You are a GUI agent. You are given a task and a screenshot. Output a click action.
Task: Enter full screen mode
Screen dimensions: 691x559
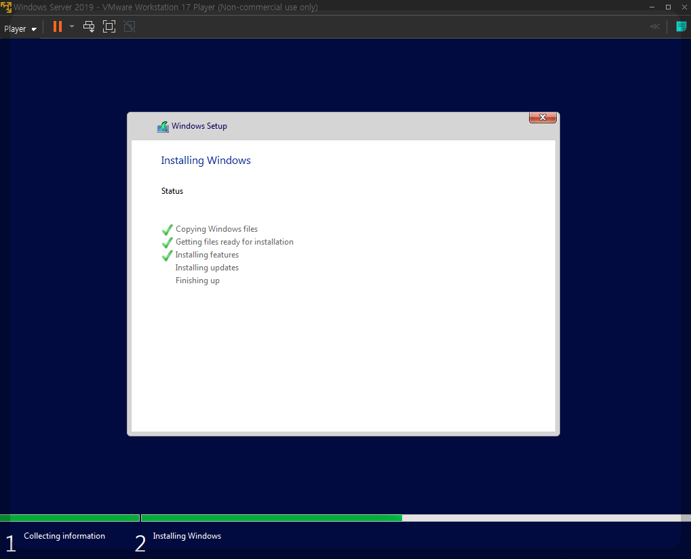109,27
